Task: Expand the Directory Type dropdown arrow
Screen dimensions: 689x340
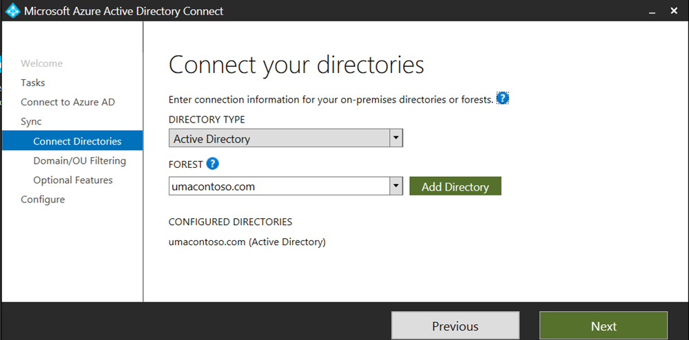Action: point(396,138)
